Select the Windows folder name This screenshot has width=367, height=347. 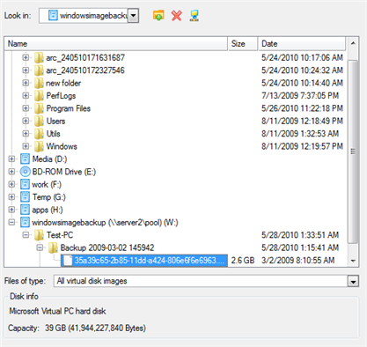pyautogui.click(x=62, y=146)
